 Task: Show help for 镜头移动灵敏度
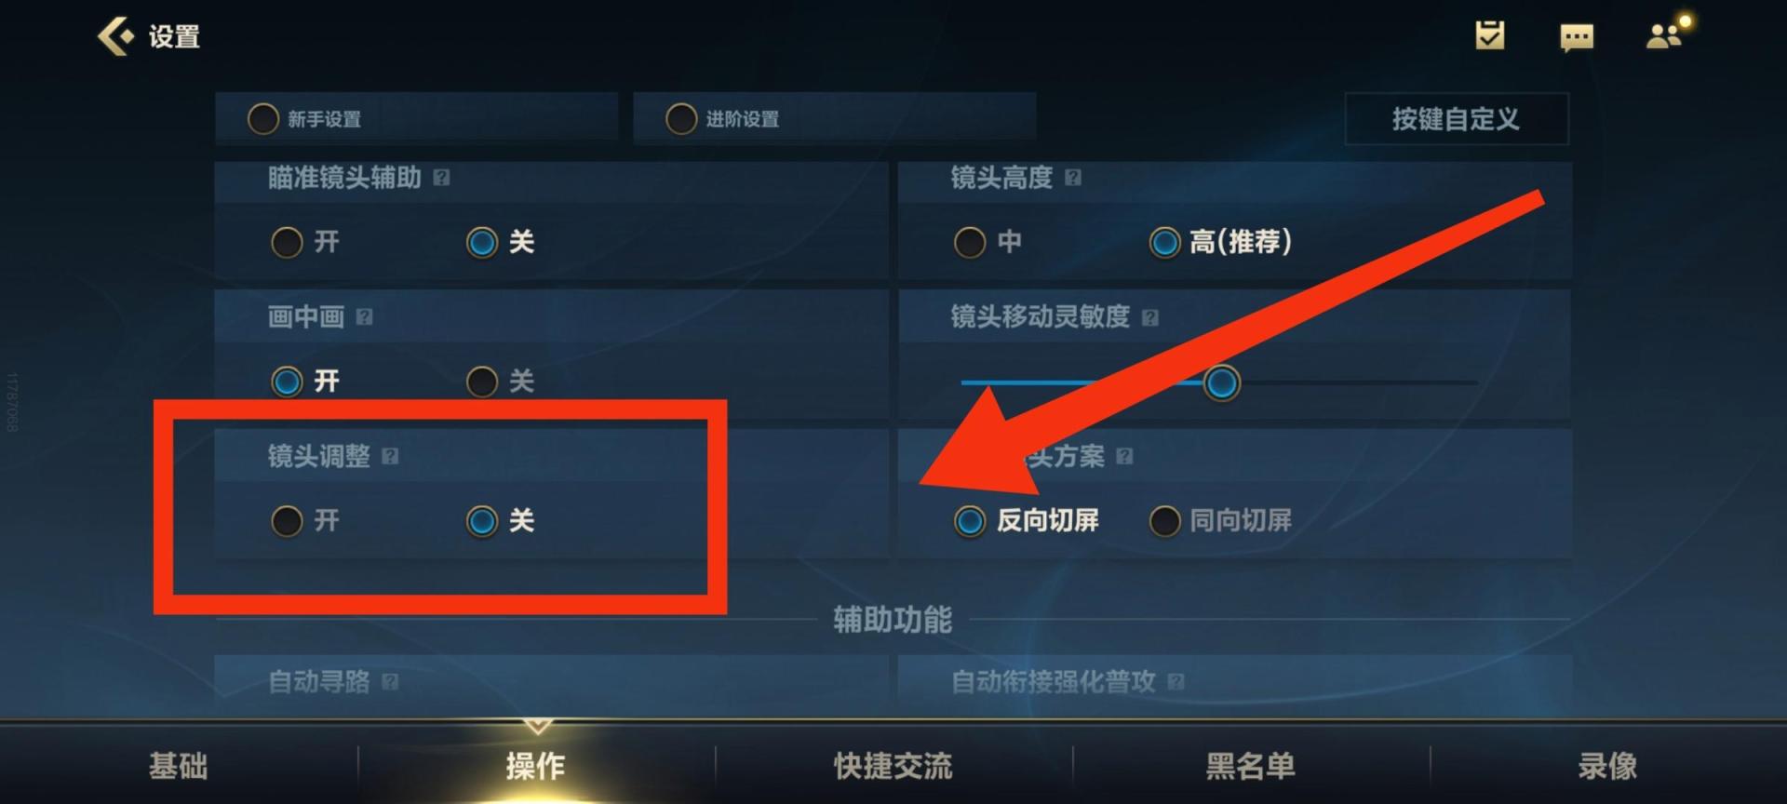[1150, 317]
